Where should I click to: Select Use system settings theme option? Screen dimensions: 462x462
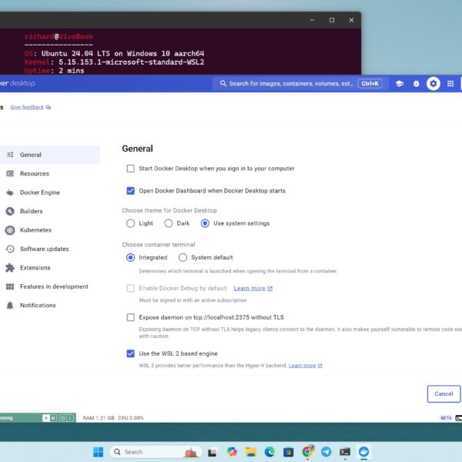point(205,223)
